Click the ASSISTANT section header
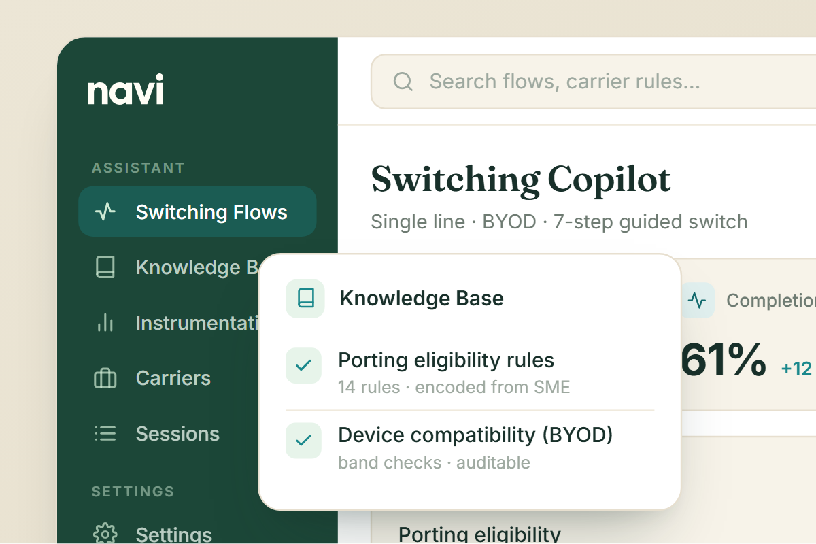 click(x=138, y=167)
